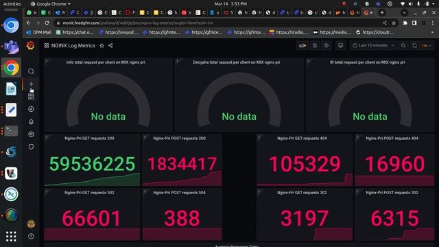Open Alerting bell icon in sidebar
Viewport: 439px width, 247px height.
(x=31, y=121)
